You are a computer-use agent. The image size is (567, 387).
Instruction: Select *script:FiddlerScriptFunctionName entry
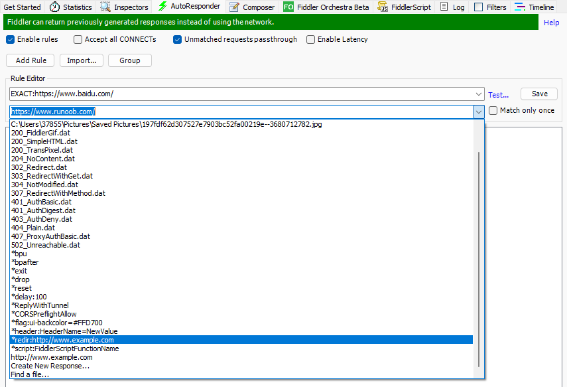coord(241,348)
